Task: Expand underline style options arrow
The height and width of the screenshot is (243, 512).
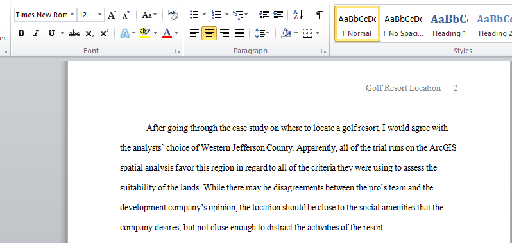Action: (x=62, y=33)
